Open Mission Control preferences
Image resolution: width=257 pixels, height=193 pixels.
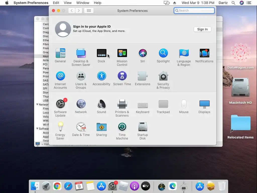pos(122,57)
